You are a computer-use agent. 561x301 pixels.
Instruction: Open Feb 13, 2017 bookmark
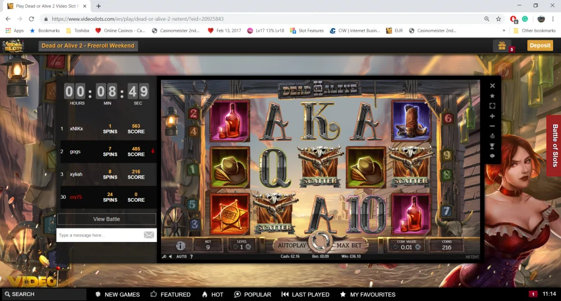tap(224, 30)
